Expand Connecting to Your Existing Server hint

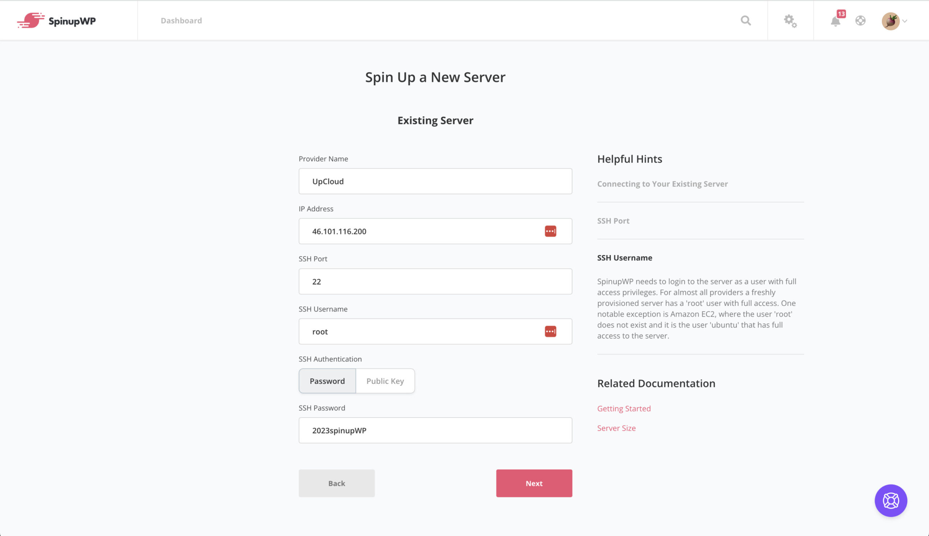(x=662, y=184)
